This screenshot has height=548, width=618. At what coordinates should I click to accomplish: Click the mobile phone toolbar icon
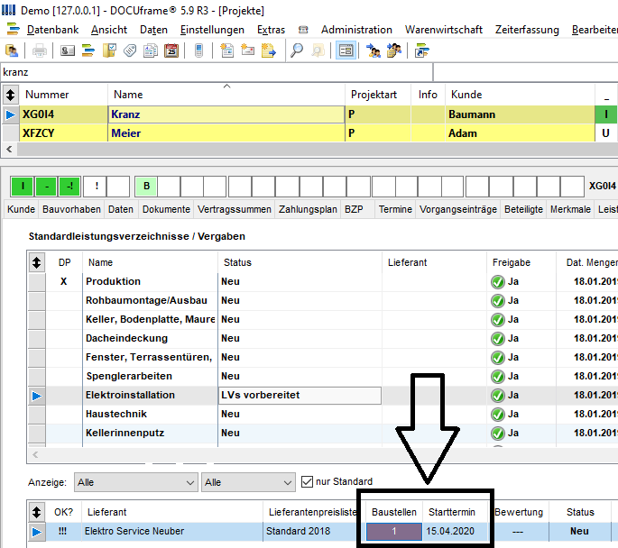[199, 50]
